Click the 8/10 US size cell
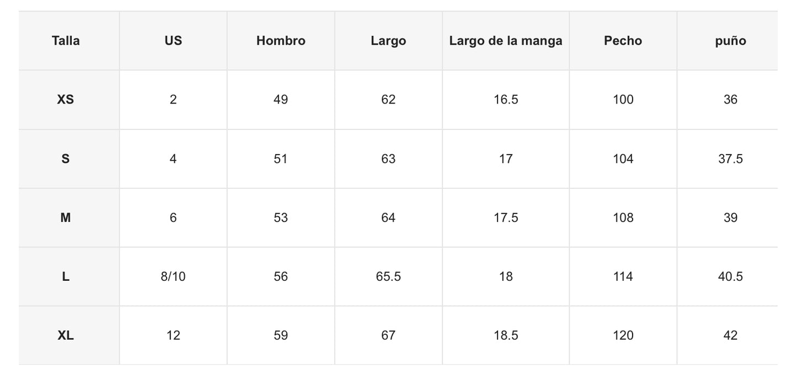 tap(173, 276)
